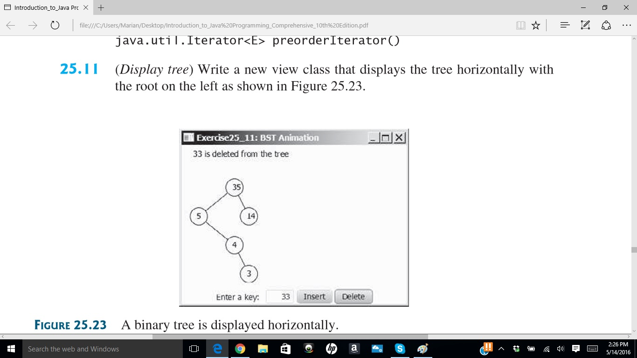Refresh the current PDF page
The width and height of the screenshot is (637, 358).
[x=55, y=26]
